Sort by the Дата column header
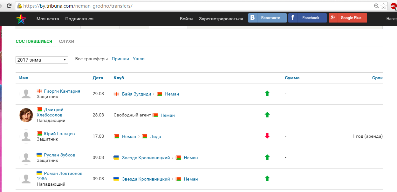 click(x=98, y=78)
